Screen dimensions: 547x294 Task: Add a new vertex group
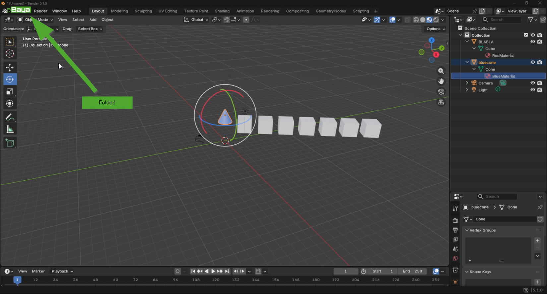click(538, 241)
